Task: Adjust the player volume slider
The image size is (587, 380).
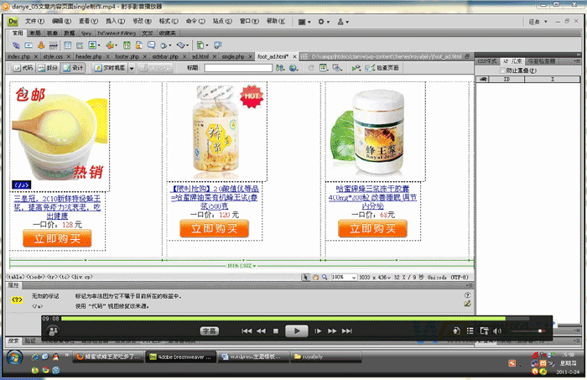Action: point(527,331)
